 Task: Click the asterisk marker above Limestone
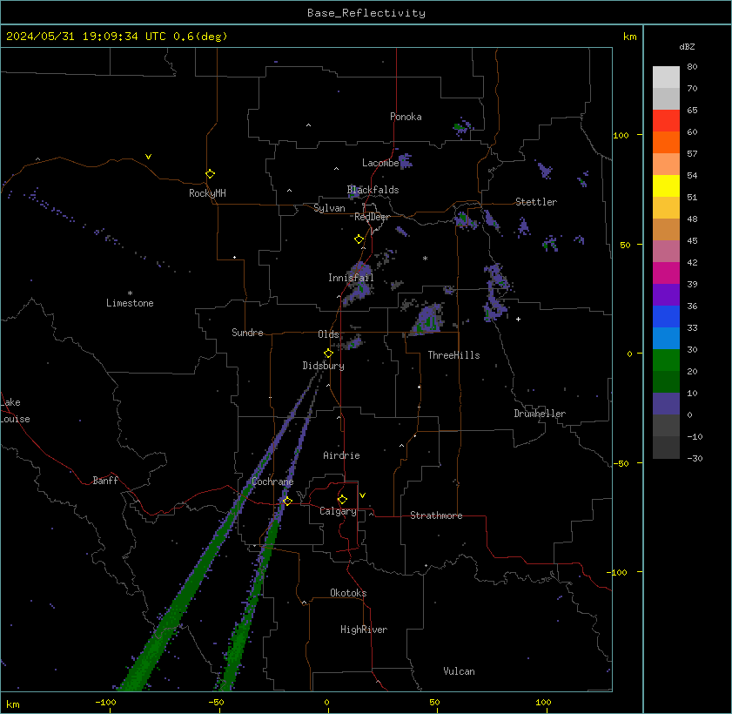pos(131,293)
